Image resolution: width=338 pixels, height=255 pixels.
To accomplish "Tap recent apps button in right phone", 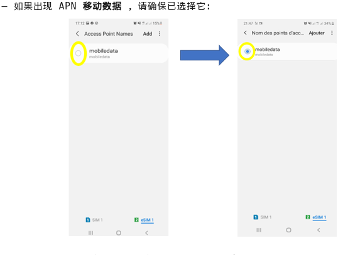I will [259, 230].
